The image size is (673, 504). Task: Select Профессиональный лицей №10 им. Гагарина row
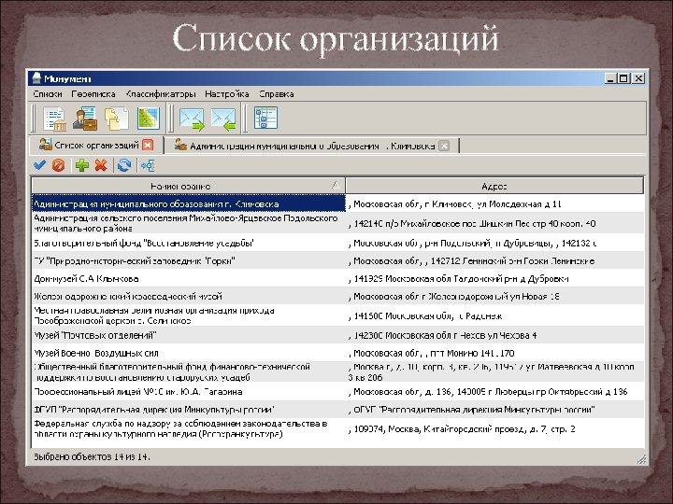[189, 391]
